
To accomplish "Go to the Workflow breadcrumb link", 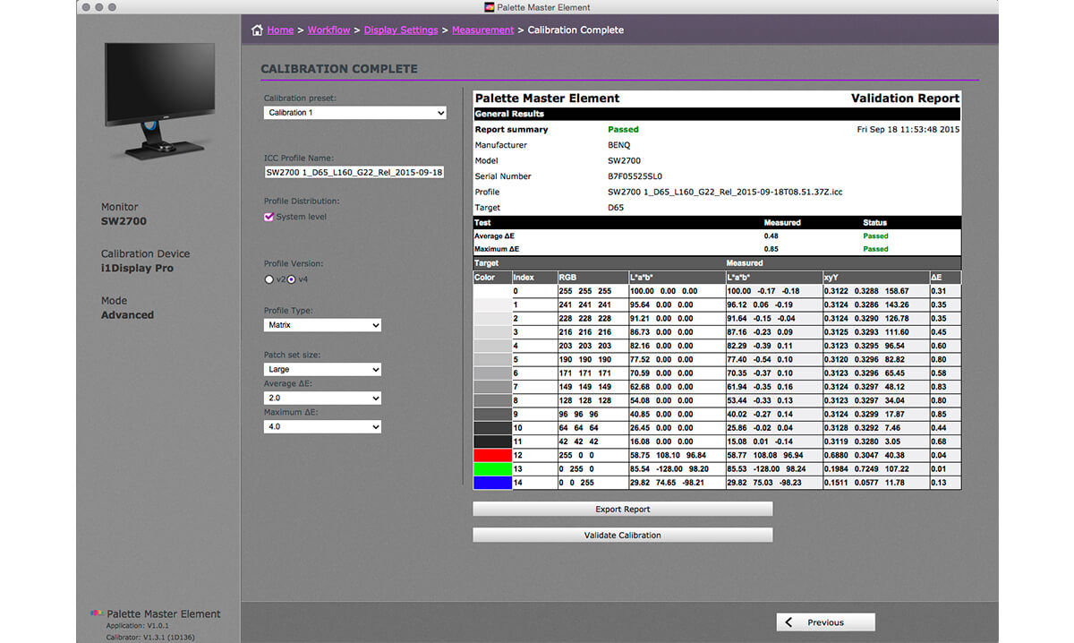I will (328, 30).
